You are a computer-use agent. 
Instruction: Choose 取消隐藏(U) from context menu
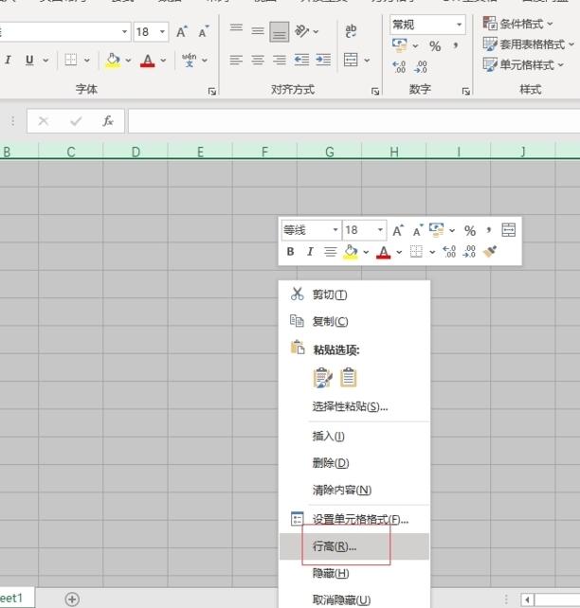[x=354, y=599]
